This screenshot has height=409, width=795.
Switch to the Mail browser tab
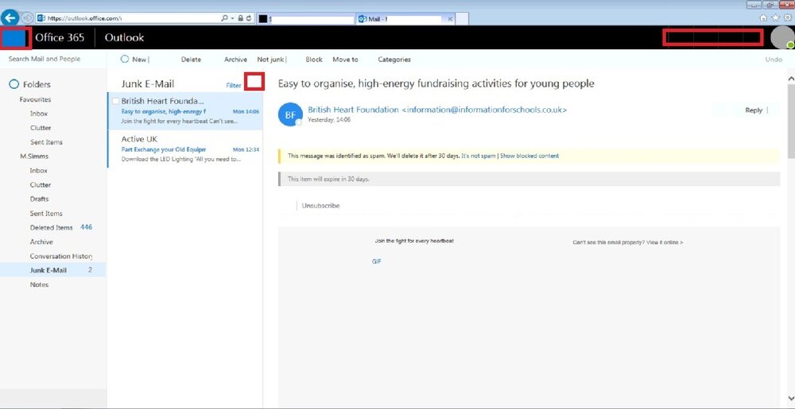[406, 19]
